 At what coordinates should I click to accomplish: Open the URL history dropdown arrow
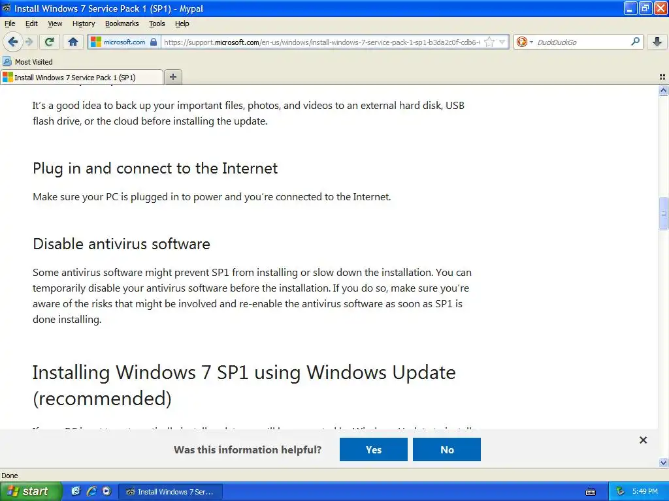pyautogui.click(x=502, y=42)
